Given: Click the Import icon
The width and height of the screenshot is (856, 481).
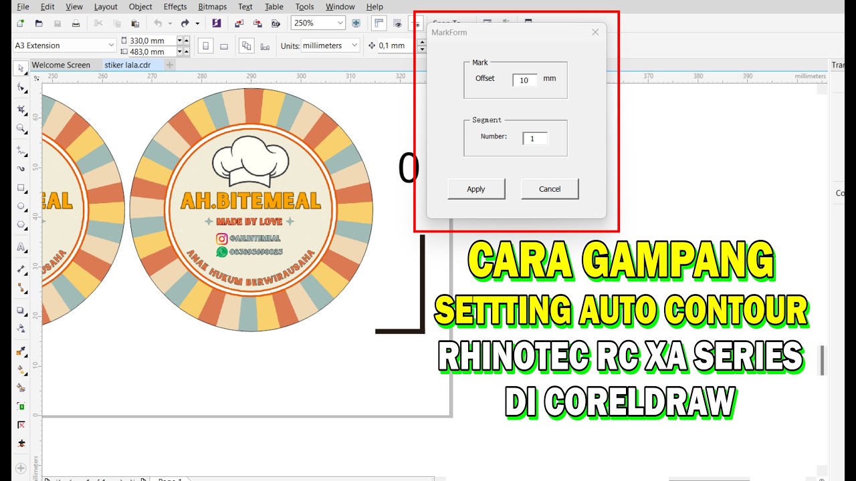Looking at the screenshot, I should point(239,23).
